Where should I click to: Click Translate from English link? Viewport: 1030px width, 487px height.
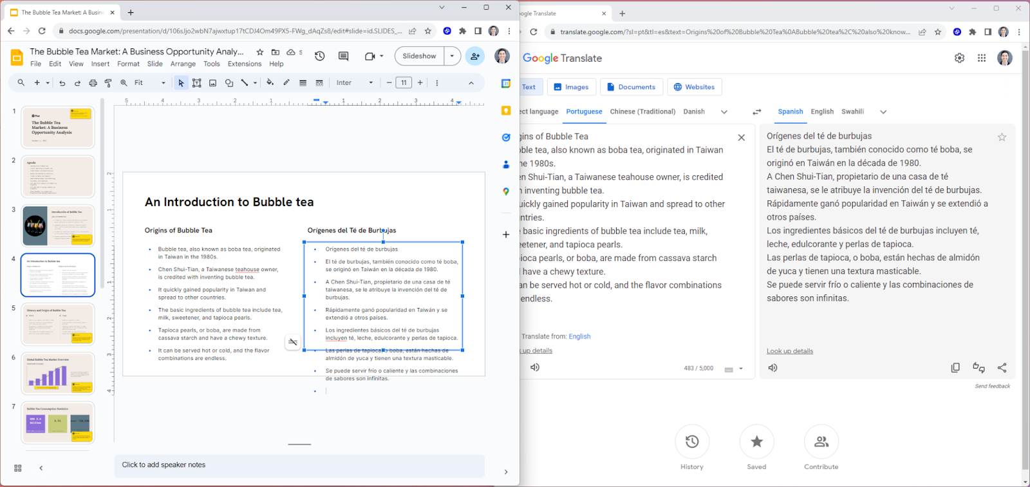(x=579, y=336)
